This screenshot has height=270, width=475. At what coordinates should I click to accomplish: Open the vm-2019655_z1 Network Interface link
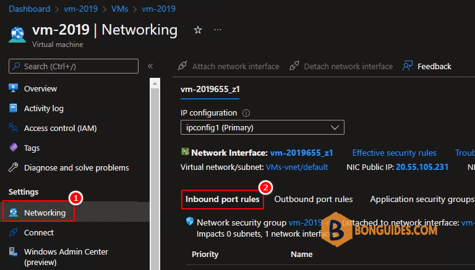tap(301, 153)
